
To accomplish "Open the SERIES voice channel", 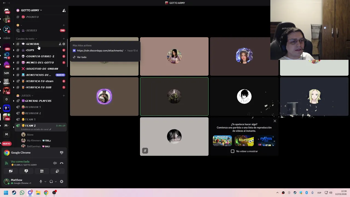I will [x=40, y=30].
